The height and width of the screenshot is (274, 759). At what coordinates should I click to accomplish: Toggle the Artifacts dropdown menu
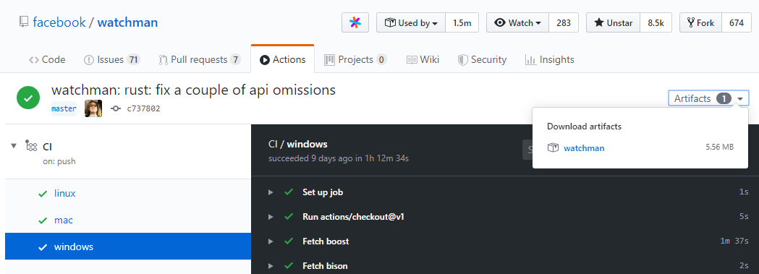pyautogui.click(x=708, y=98)
